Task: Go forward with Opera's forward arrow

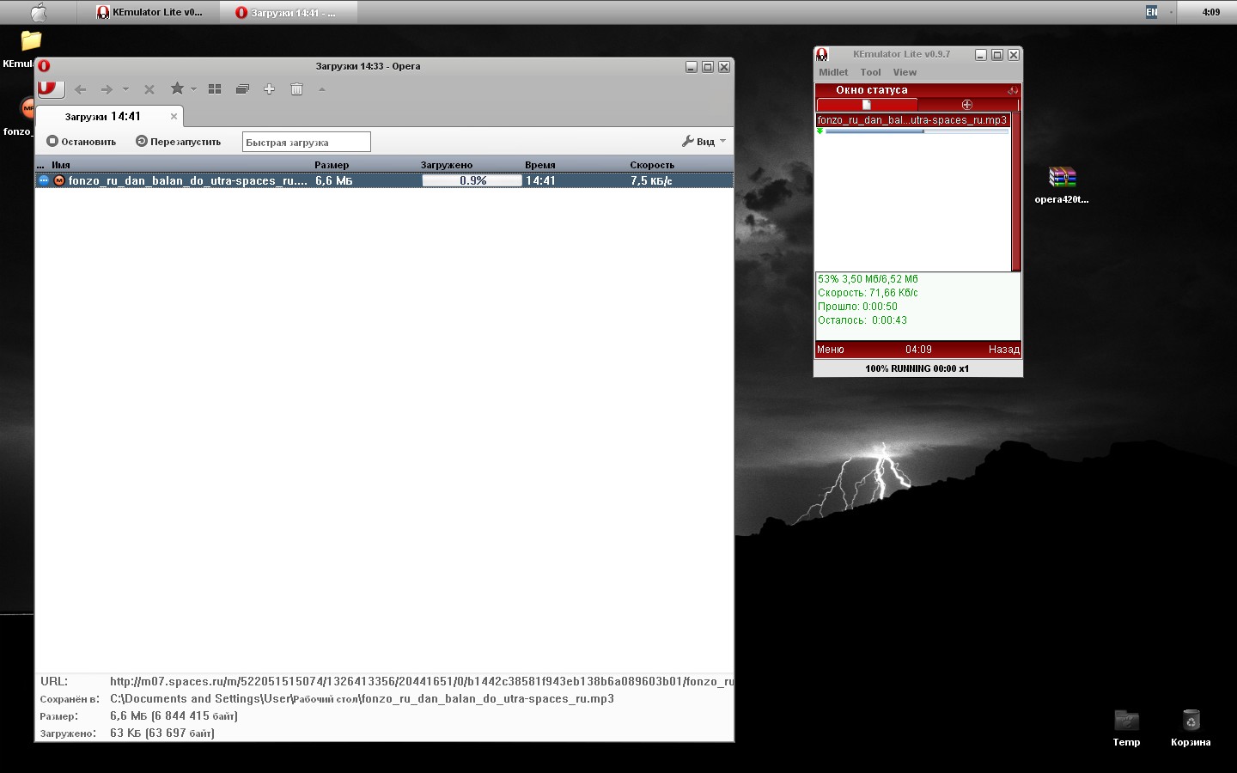Action: coord(107,89)
